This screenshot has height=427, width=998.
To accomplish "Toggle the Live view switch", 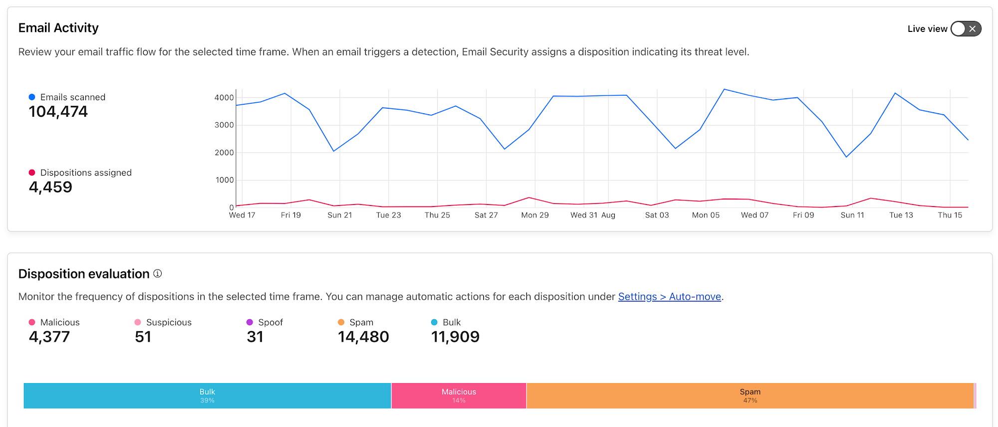I will pyautogui.click(x=966, y=29).
